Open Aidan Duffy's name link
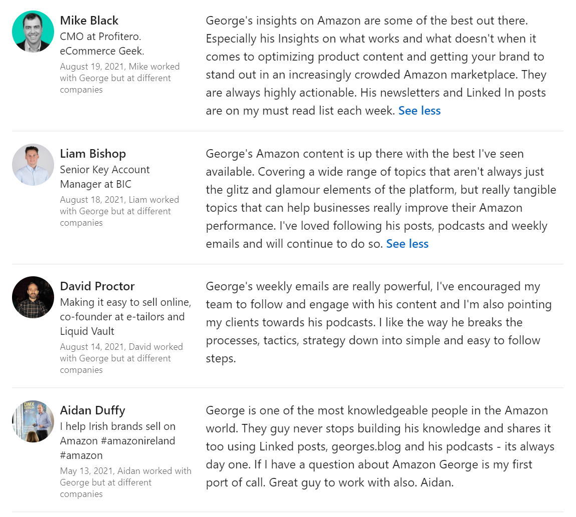This screenshot has width=576, height=517. (x=93, y=410)
